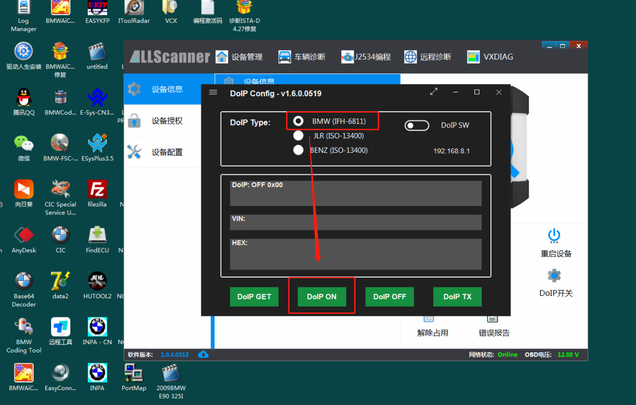The image size is (636, 405).
Task: Toggle the DoIP SW switch
Action: pos(417,125)
